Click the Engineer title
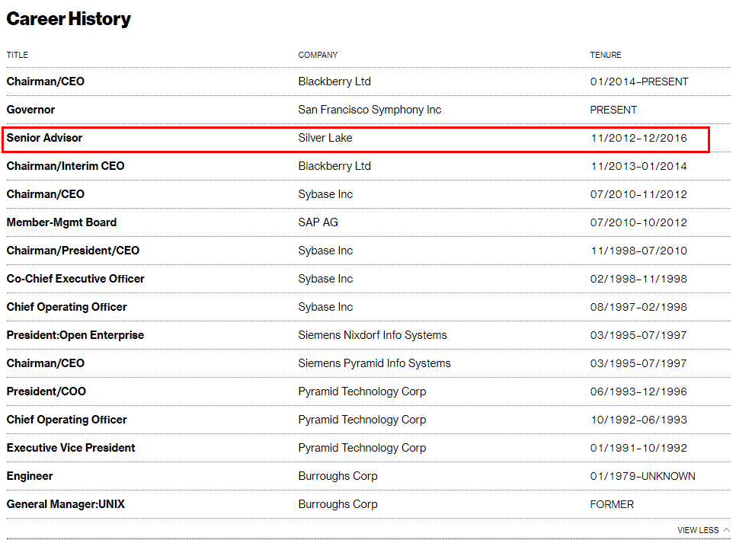 [30, 476]
